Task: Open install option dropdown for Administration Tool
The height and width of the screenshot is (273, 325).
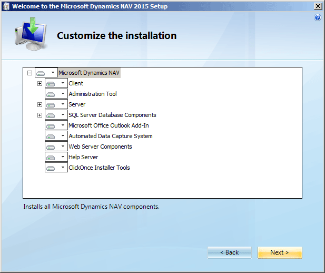Action: pos(56,94)
